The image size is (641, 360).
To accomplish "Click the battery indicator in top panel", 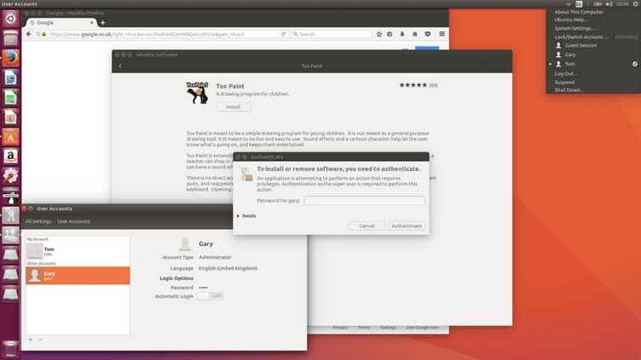I will pyautogui.click(x=598, y=4).
